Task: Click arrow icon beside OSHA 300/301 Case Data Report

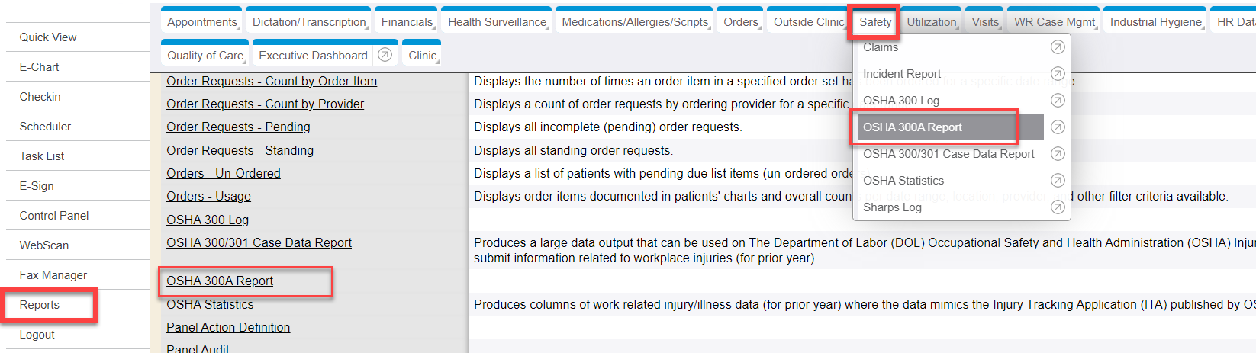Action: pyautogui.click(x=1058, y=154)
